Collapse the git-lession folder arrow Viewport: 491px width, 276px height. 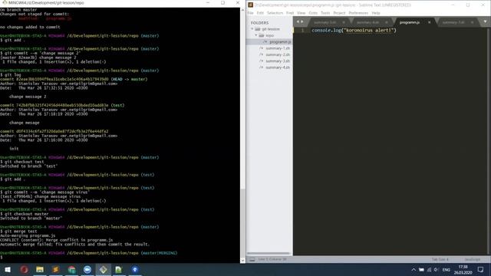click(252, 29)
